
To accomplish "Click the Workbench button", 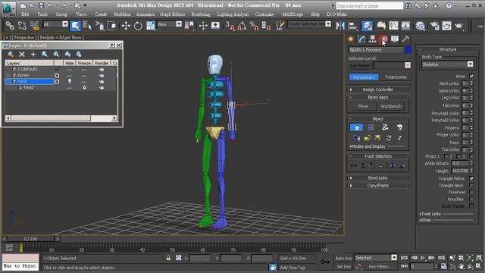I will tap(391, 106).
